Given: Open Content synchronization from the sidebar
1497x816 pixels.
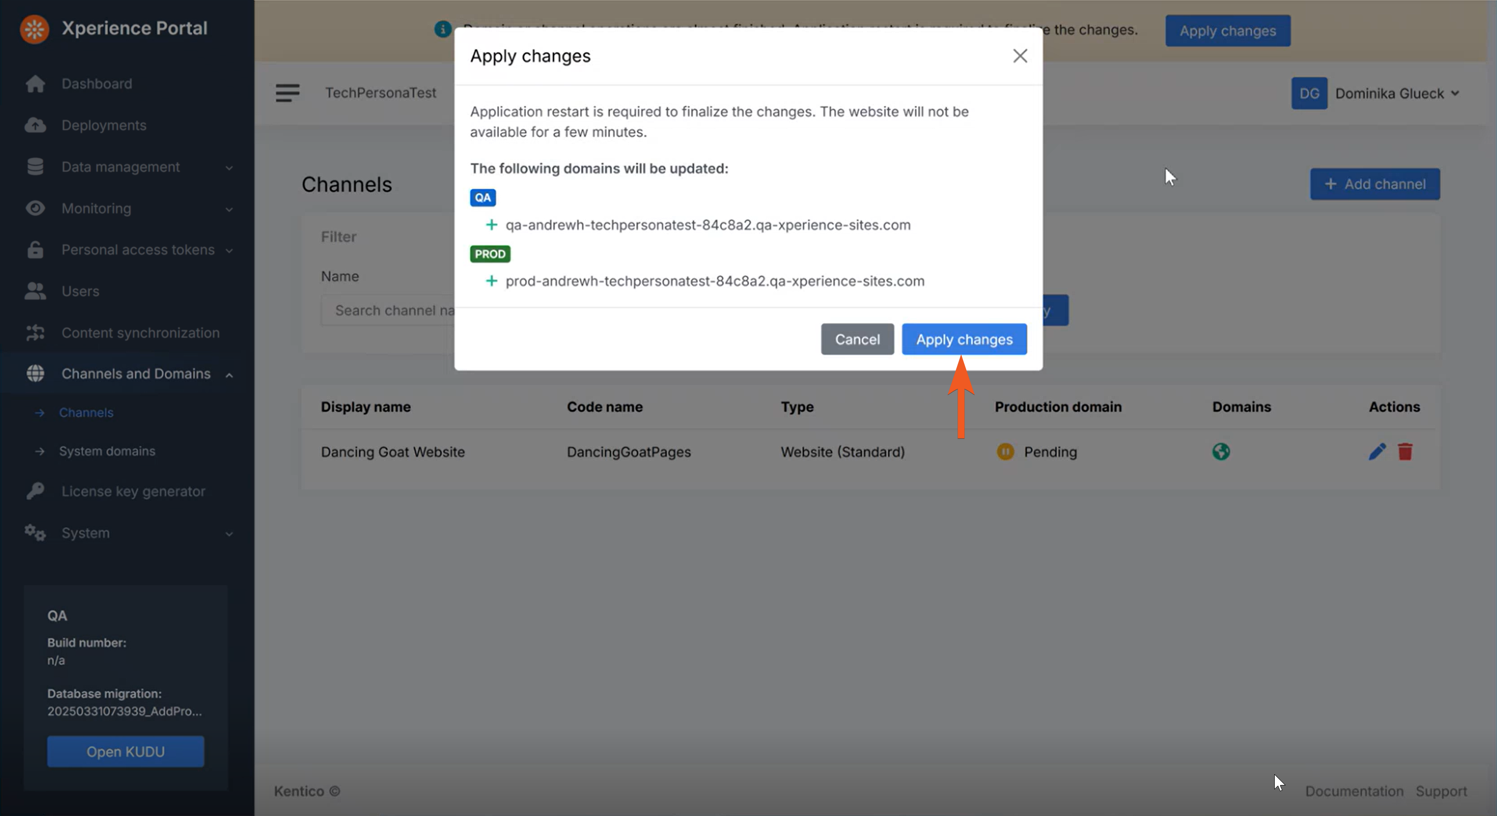Looking at the screenshot, I should pyautogui.click(x=140, y=333).
